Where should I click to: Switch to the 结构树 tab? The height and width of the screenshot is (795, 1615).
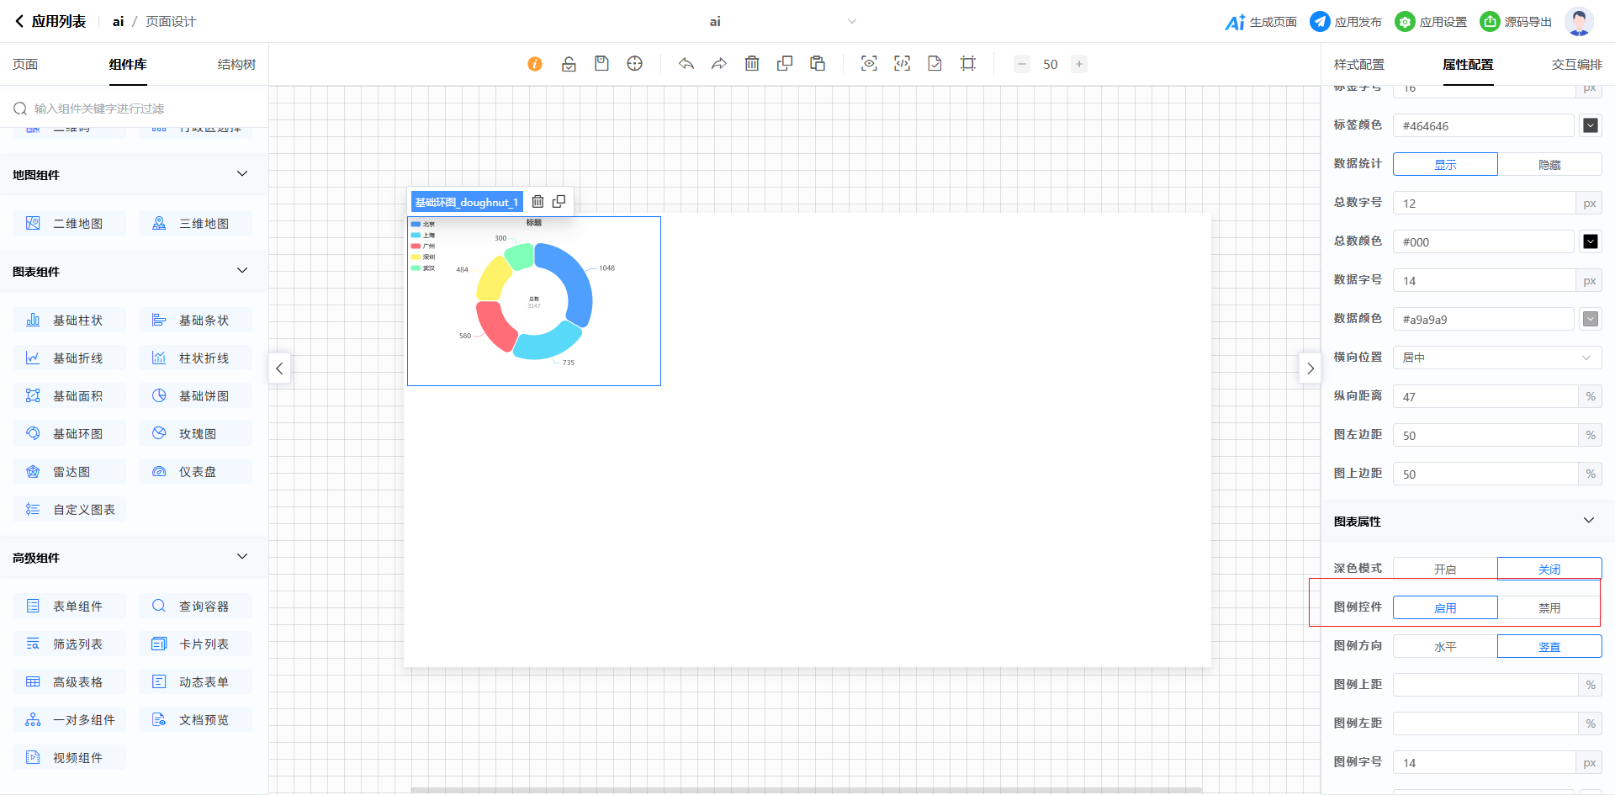(x=236, y=65)
